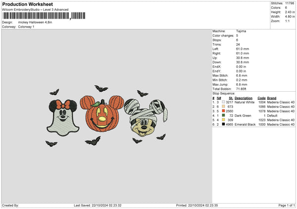Click the Natural White color swatch
Screen dimensions: 297x209
click(224, 102)
